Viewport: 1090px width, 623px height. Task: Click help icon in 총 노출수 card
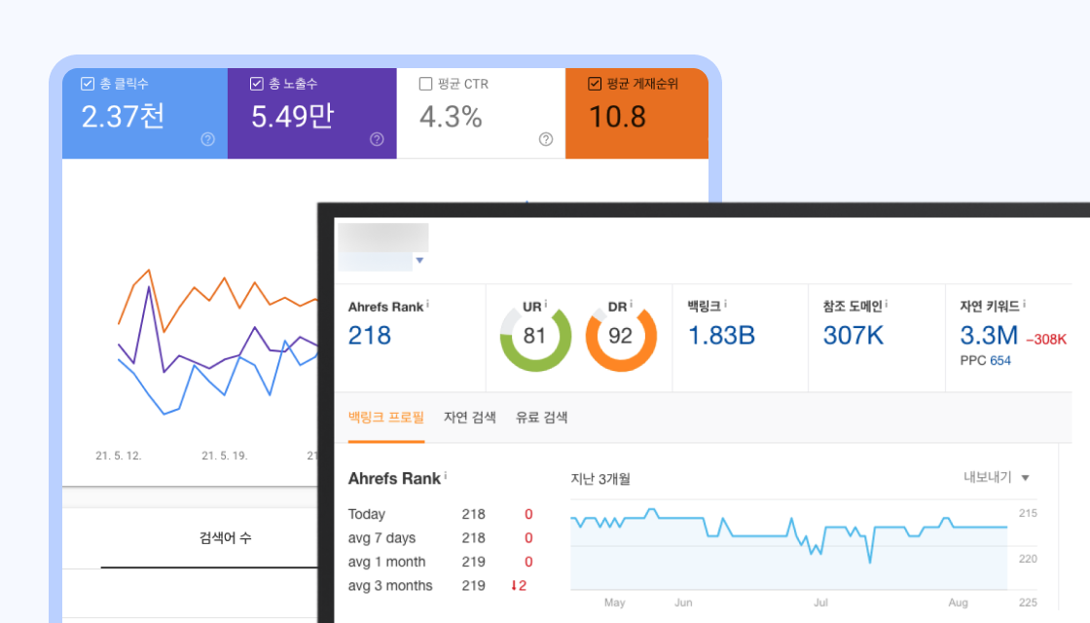pyautogui.click(x=377, y=139)
